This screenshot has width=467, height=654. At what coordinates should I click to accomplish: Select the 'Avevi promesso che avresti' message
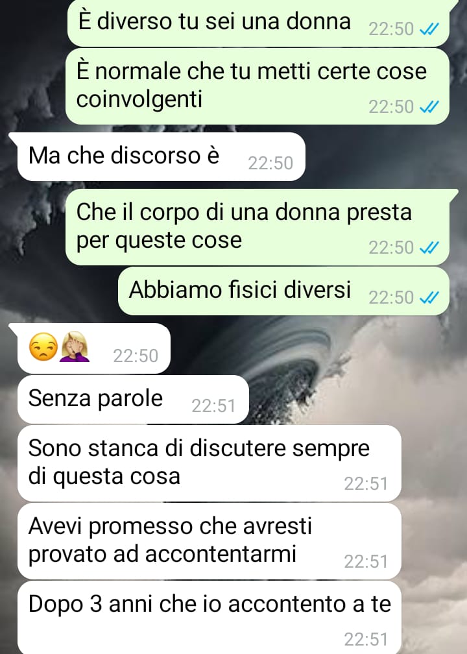(x=210, y=541)
